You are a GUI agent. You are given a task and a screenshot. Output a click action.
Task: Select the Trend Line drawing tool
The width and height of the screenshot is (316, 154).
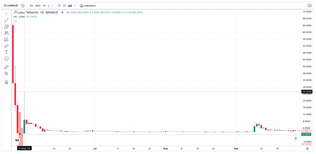point(7,20)
